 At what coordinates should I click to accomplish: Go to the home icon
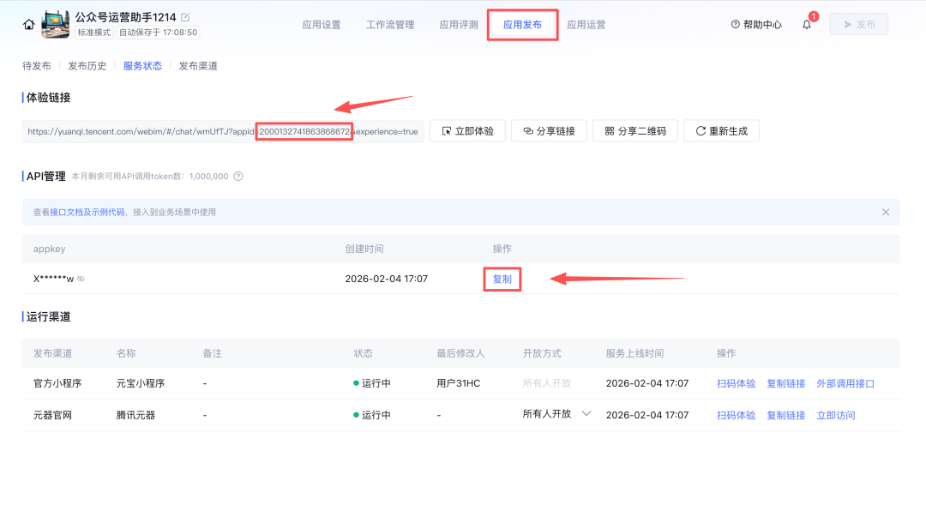coord(28,24)
